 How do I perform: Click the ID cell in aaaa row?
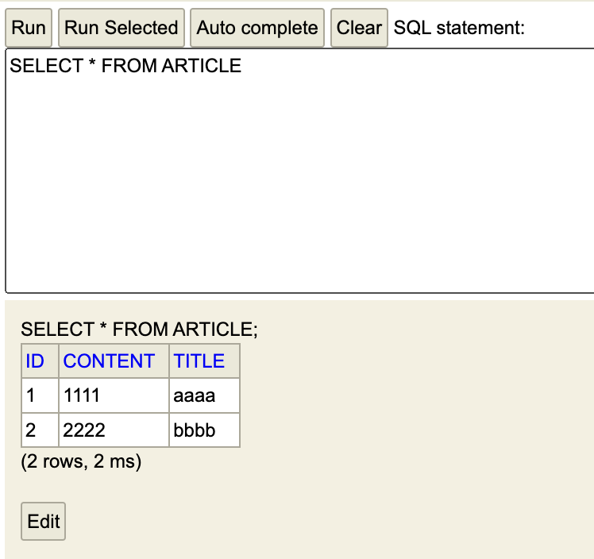coord(40,395)
